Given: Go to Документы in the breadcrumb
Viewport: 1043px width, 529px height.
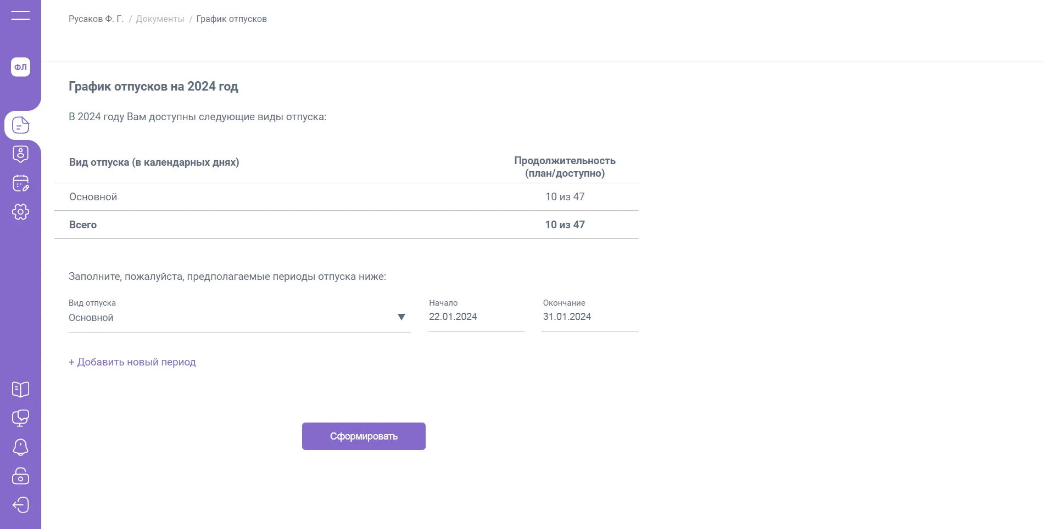Looking at the screenshot, I should pos(160,19).
